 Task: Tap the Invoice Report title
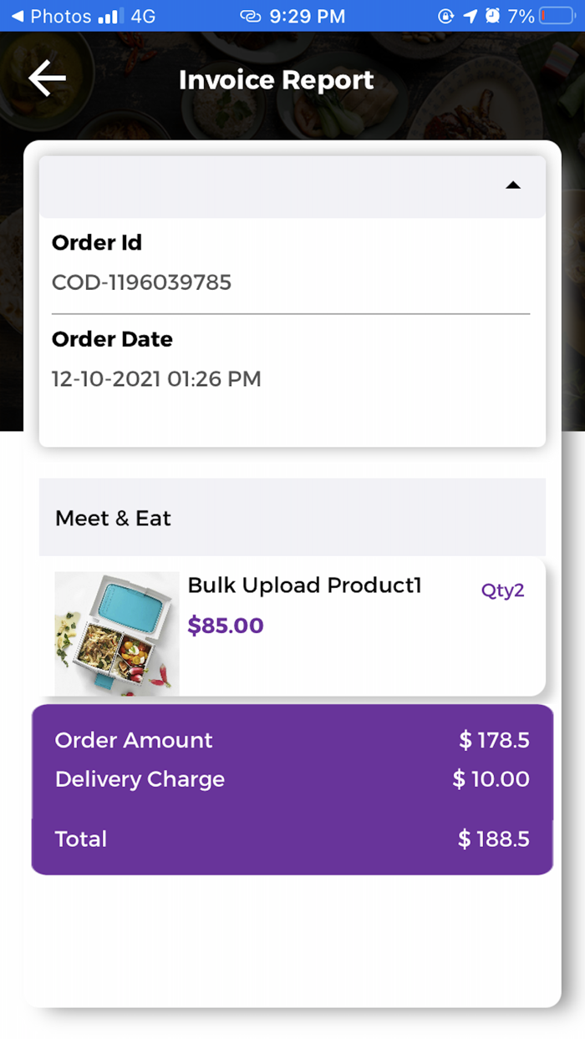tap(276, 79)
